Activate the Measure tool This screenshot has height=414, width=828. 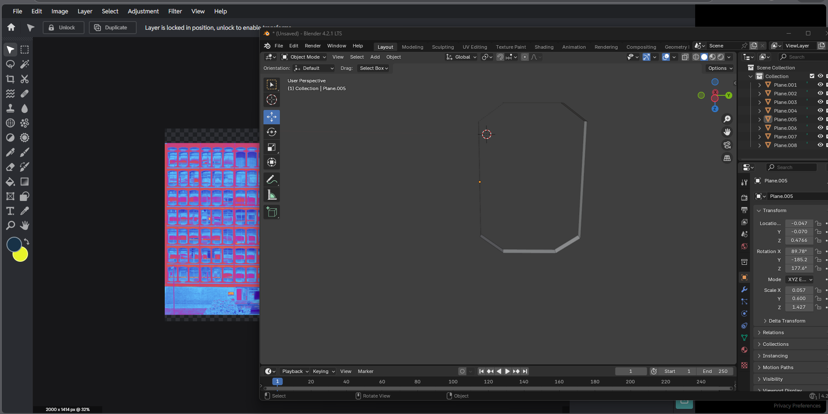tap(272, 195)
